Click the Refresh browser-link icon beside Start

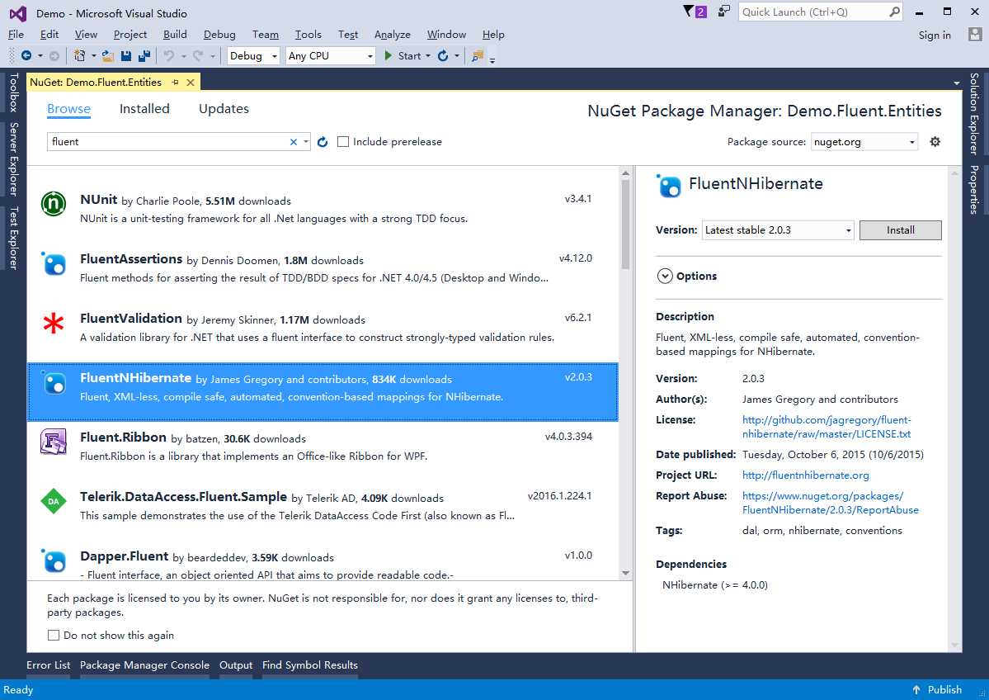(x=444, y=55)
